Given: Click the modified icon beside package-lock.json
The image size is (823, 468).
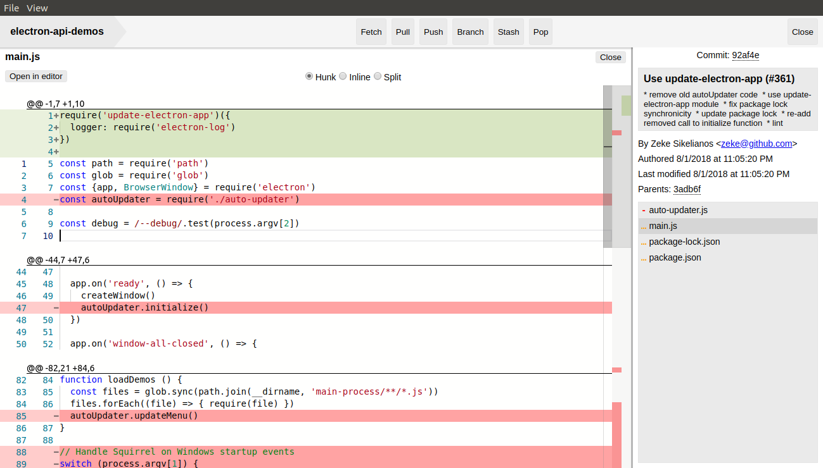Looking at the screenshot, I should 644,243.
